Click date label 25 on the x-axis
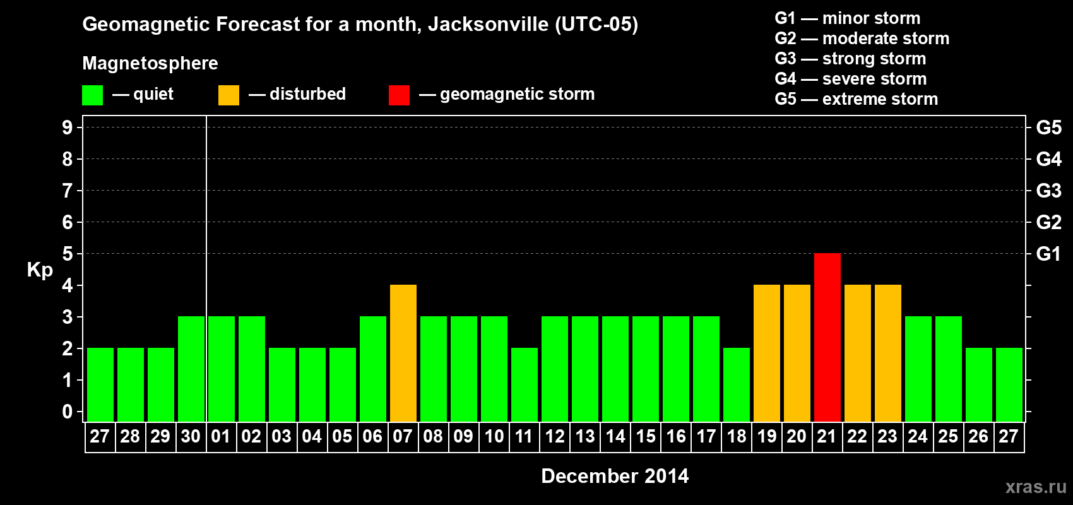Viewport: 1073px width, 505px height. (948, 436)
